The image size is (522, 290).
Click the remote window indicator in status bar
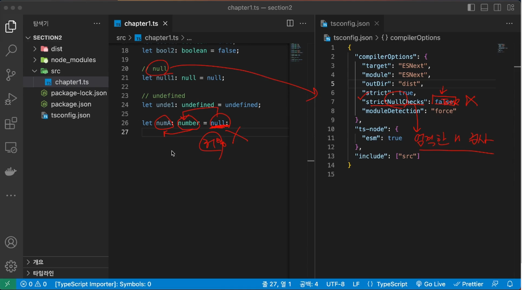(x=7, y=284)
